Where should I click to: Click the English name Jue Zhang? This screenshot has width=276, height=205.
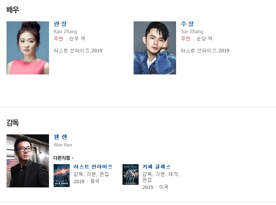pyautogui.click(x=192, y=32)
